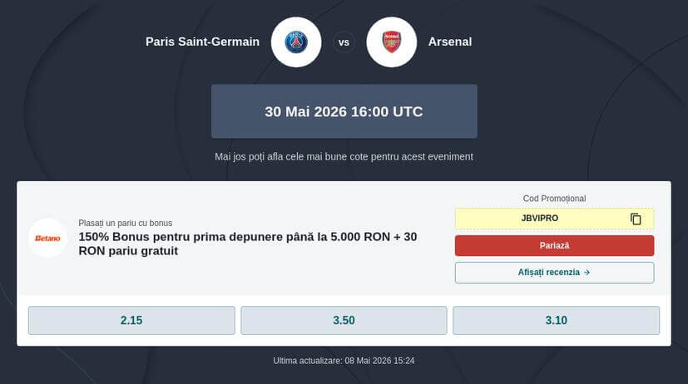Click the copy promo code icon
The width and height of the screenshot is (688, 384).
636,219
